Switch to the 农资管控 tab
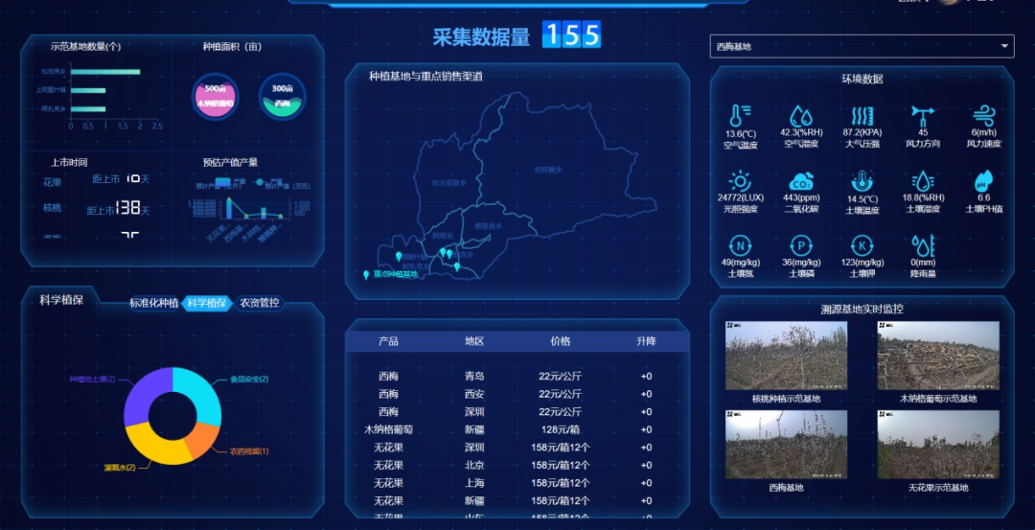This screenshot has width=1035, height=530. tap(260, 303)
